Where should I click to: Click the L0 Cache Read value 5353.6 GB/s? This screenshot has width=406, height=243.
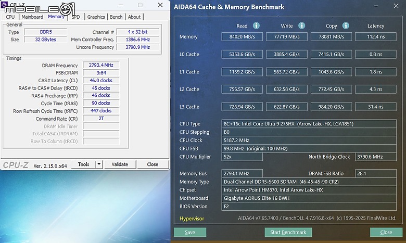(x=242, y=54)
